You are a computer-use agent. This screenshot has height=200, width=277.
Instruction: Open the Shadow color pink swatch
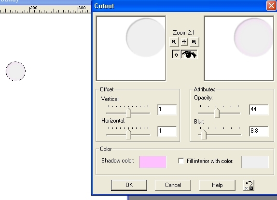point(152,162)
